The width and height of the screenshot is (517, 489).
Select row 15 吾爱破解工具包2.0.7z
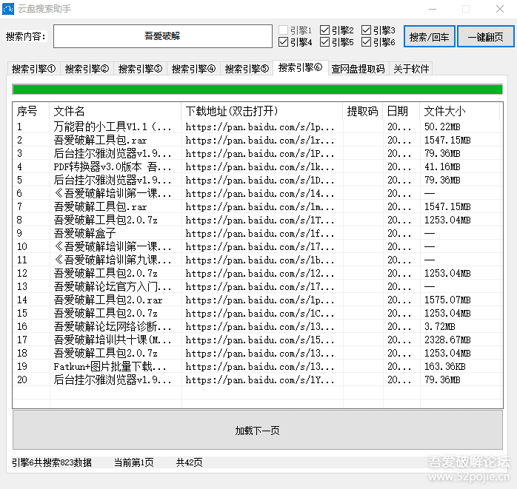point(258,313)
